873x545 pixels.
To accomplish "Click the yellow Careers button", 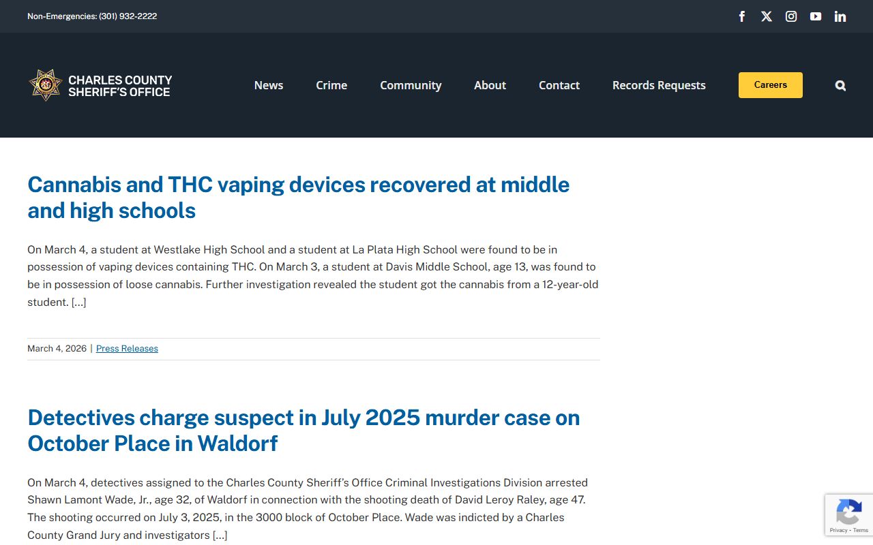I will [x=770, y=85].
